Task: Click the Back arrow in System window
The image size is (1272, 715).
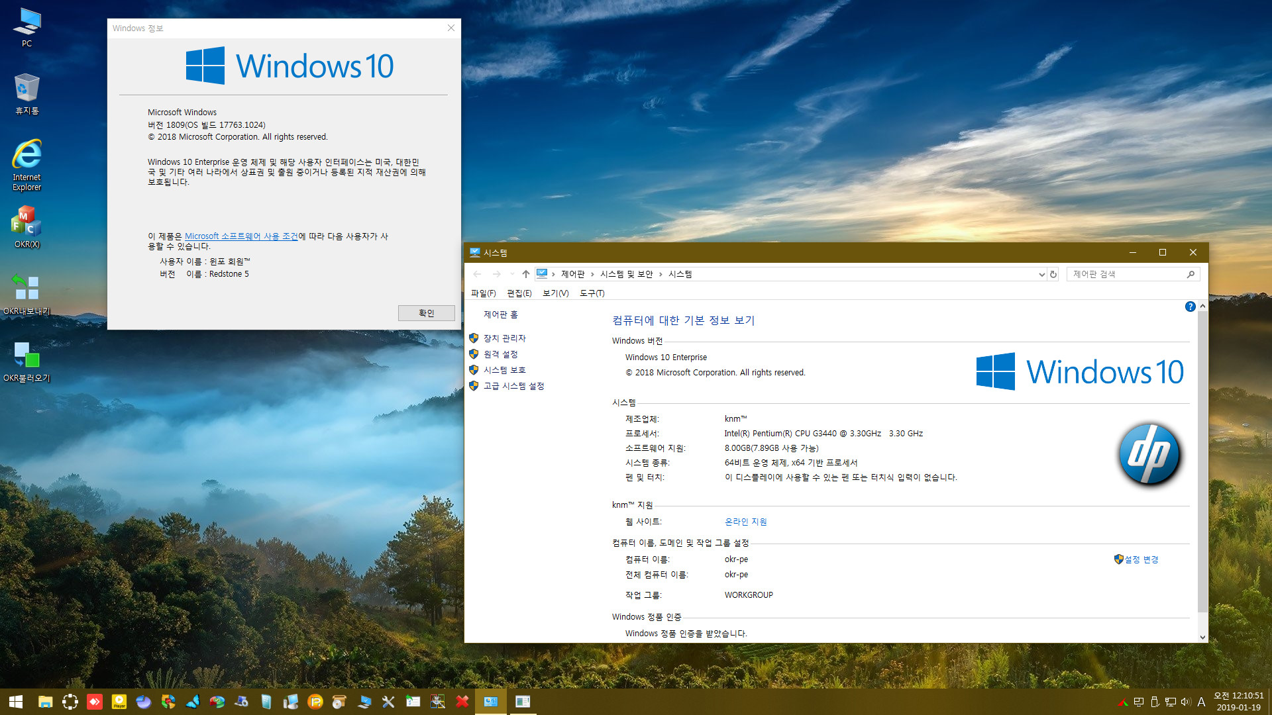Action: click(477, 274)
